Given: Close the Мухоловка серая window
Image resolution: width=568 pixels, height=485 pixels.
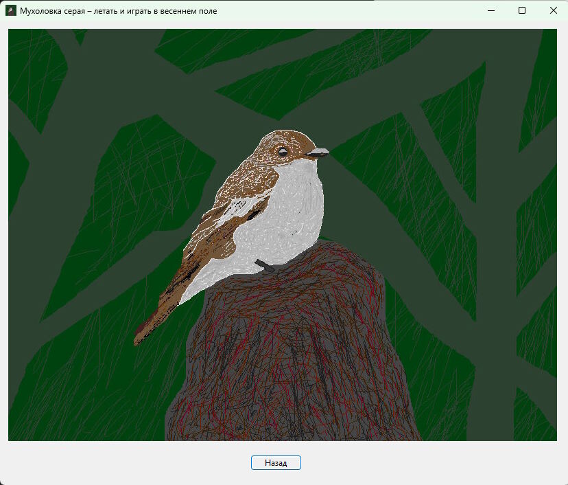Looking at the screenshot, I should point(553,10).
